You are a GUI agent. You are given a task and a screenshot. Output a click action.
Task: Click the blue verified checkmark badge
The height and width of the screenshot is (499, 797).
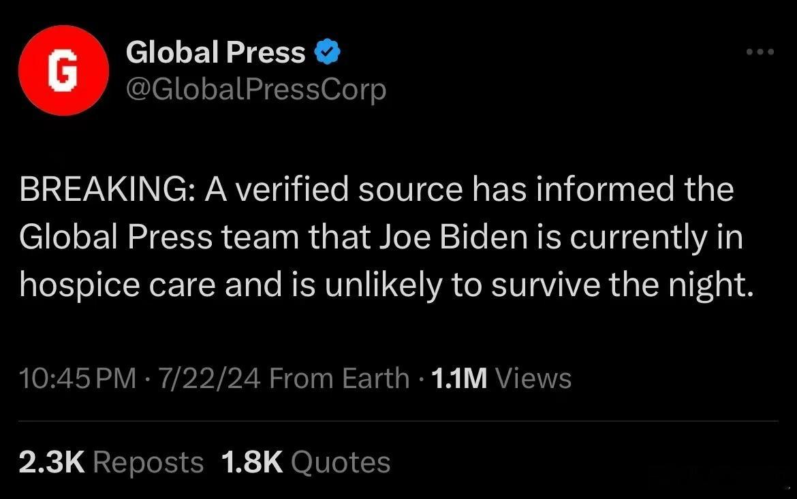tap(328, 51)
